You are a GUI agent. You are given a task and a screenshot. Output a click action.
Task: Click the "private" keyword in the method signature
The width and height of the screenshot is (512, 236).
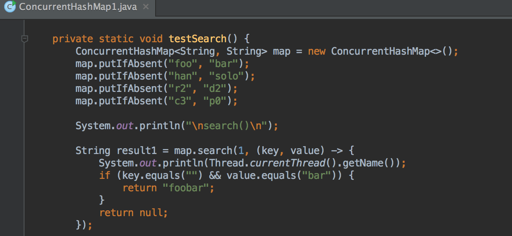click(73, 39)
